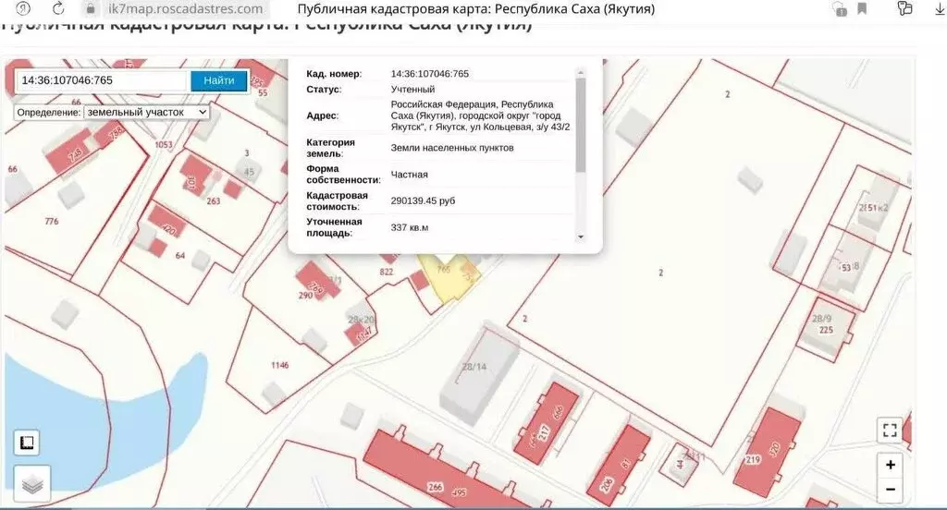
Task: Open the map layers icon
Action: coord(32,484)
